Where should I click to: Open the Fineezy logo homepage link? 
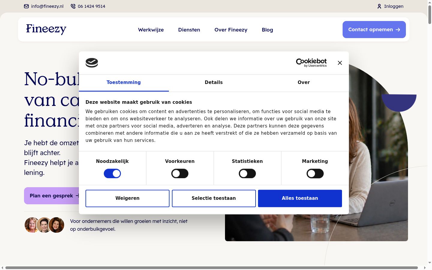(x=46, y=29)
